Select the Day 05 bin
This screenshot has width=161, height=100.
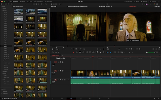[x=6, y=21]
